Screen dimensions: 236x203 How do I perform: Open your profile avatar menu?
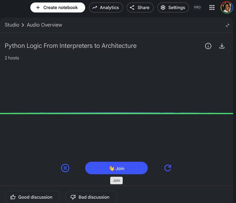tap(227, 7)
